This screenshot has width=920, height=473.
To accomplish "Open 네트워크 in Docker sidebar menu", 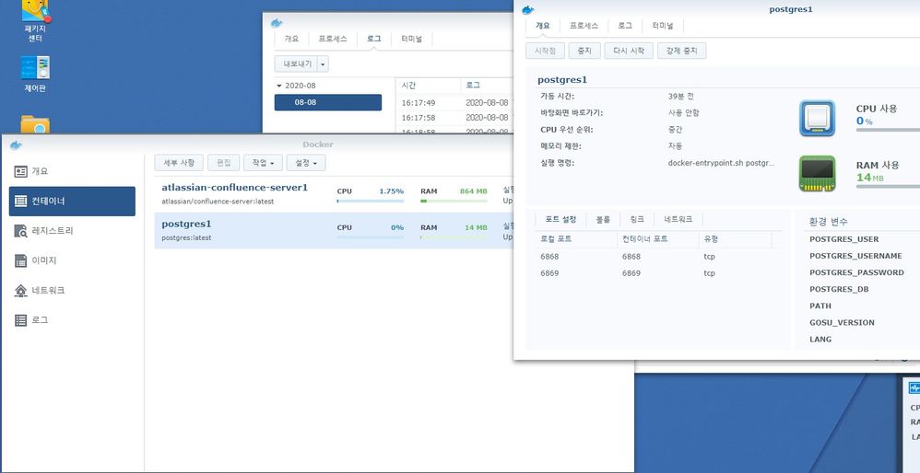I will coord(72,291).
